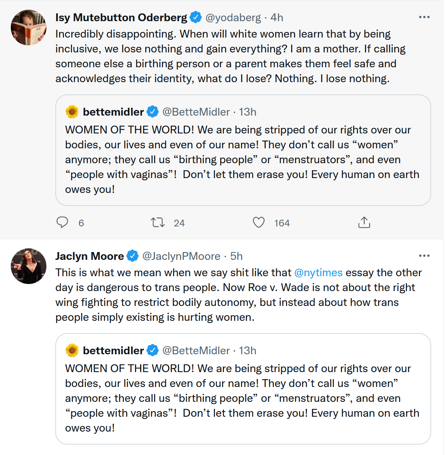Open Jaclyn Moore's profile picture
Screen dimensions: 446x455
[x=29, y=266]
